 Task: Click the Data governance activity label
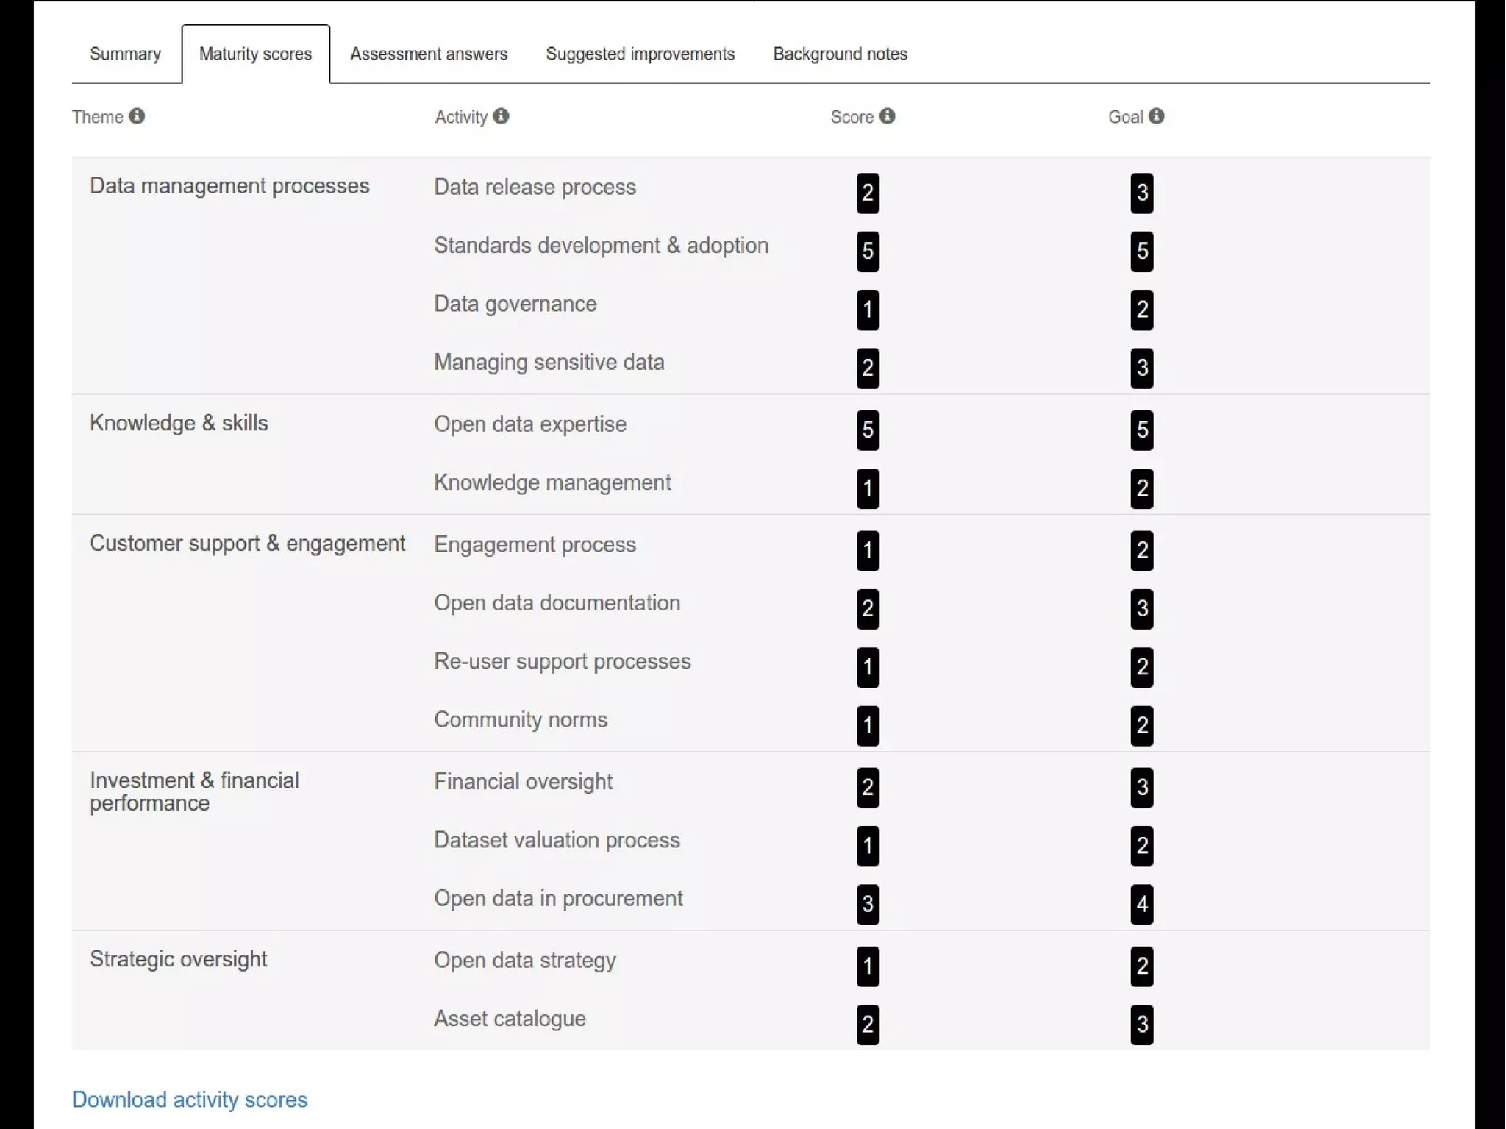pyautogui.click(x=515, y=304)
